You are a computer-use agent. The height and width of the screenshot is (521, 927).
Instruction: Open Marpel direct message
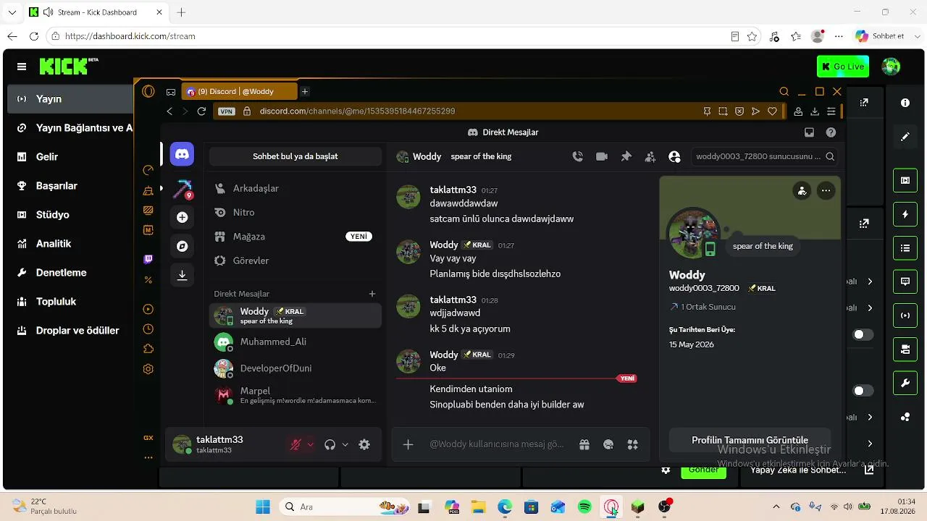tap(295, 395)
